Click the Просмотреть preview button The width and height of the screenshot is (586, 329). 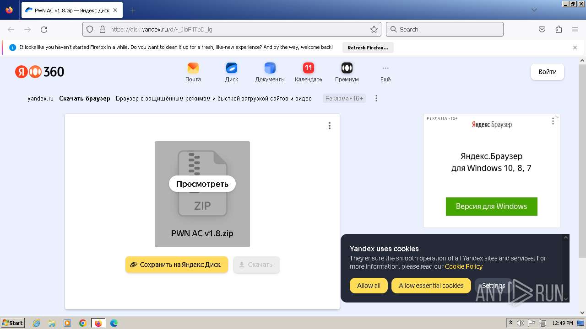(202, 184)
